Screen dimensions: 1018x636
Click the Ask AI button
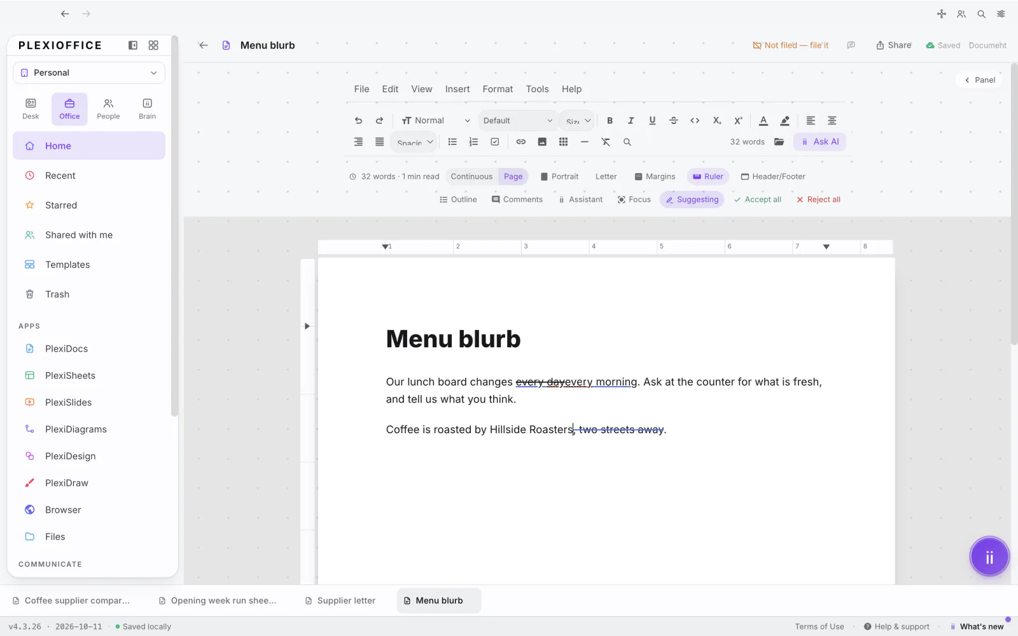pos(820,142)
